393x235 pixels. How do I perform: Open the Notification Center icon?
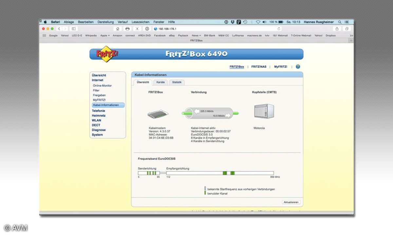tap(347, 22)
